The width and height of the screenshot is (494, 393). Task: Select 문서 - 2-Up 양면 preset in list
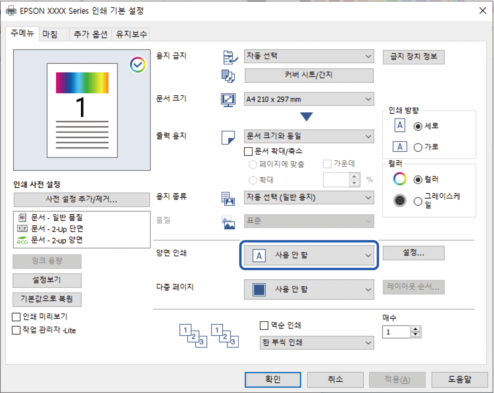(x=56, y=240)
